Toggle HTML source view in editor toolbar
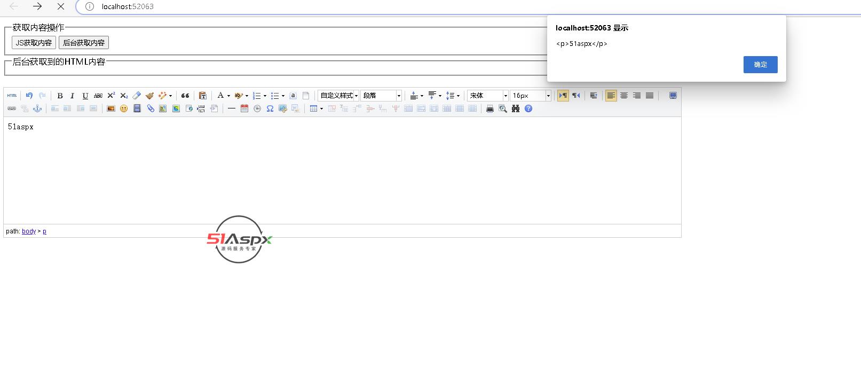The image size is (861, 382). [12, 96]
